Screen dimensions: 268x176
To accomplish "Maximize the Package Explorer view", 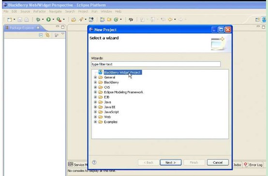I will [63, 27].
